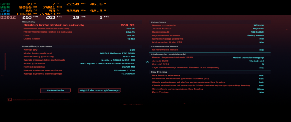Image resolution: width=291 pixels, height=122 pixels.
Task: Click the overlay memory clock 7001 MHz
Action: click(52, 8)
